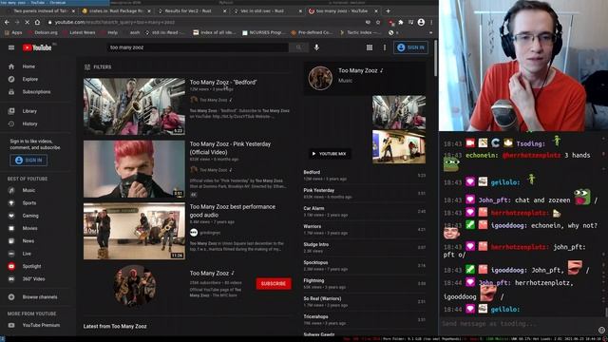Open the Apps bookmark shortcut
The width and height of the screenshot is (608, 342).
(13, 32)
